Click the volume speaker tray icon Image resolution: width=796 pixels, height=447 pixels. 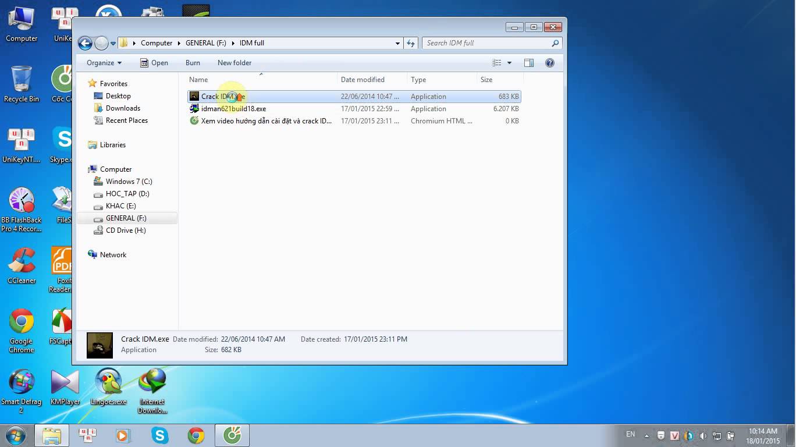pos(703,435)
